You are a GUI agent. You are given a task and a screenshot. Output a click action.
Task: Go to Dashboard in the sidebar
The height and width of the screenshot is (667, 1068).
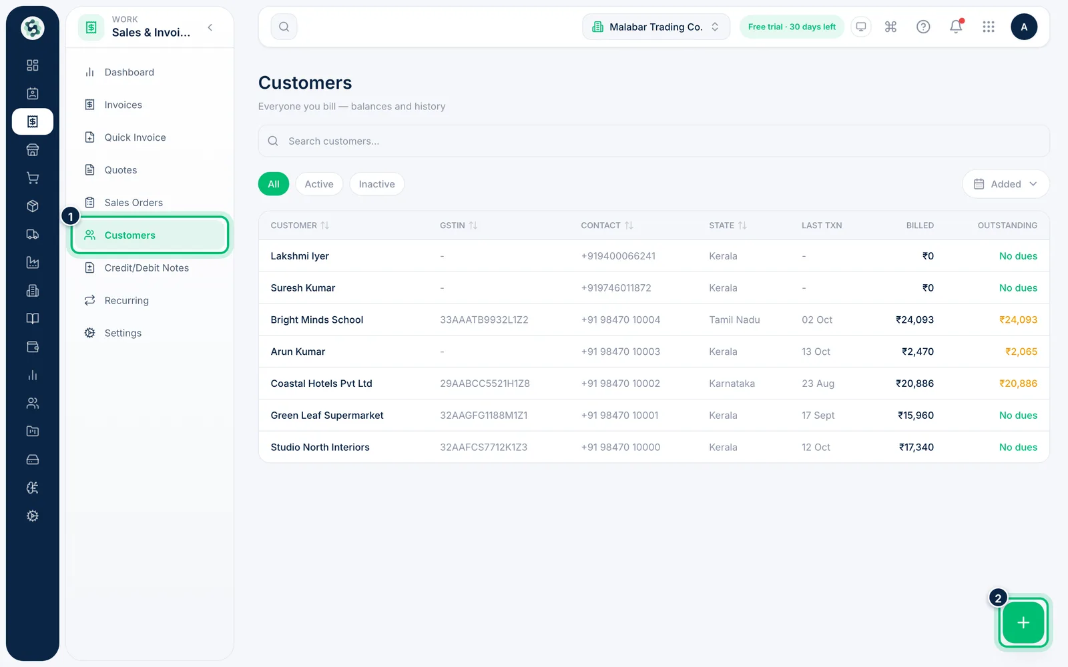pos(150,72)
